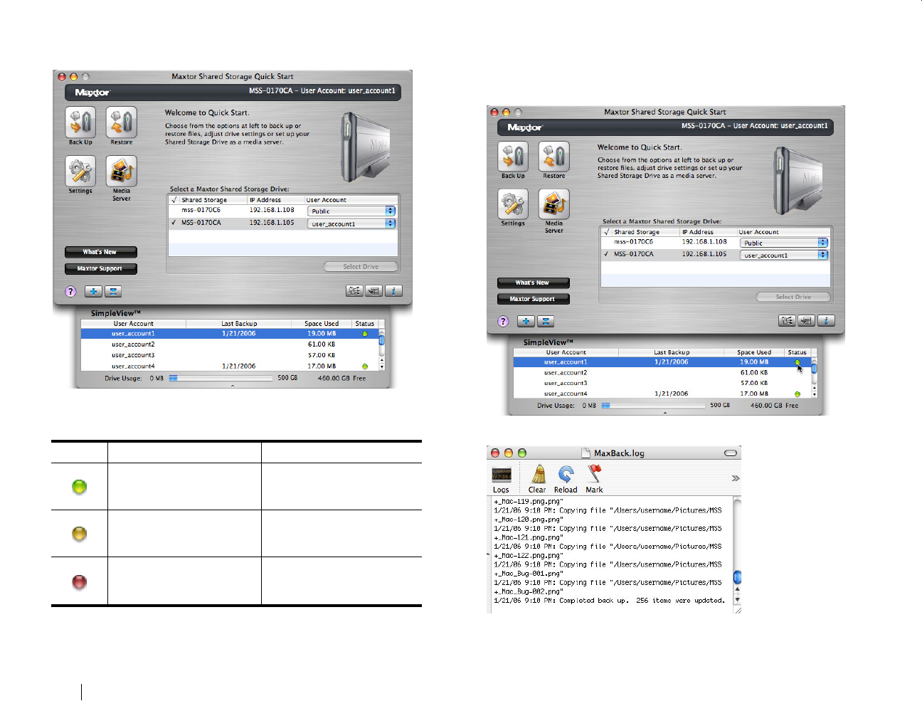Collapse the SimpleView drawer arrow under left window
Screen dimensions: 922x701
pos(233,386)
